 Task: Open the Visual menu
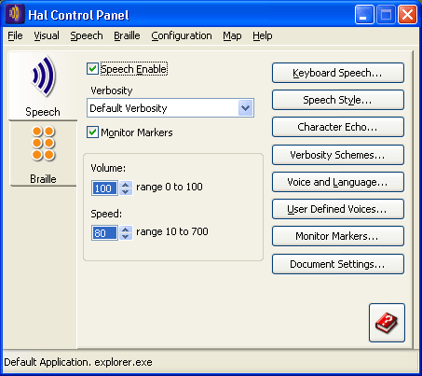[x=47, y=35]
